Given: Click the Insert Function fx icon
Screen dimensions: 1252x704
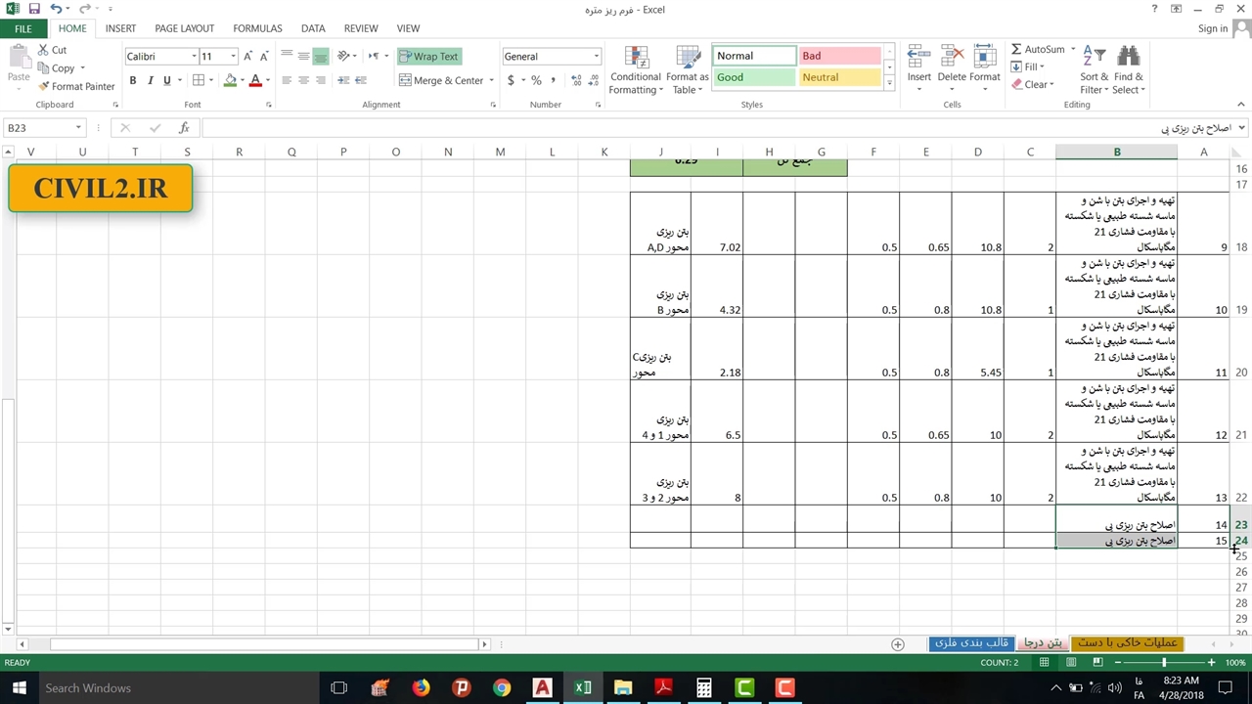Looking at the screenshot, I should coord(184,128).
